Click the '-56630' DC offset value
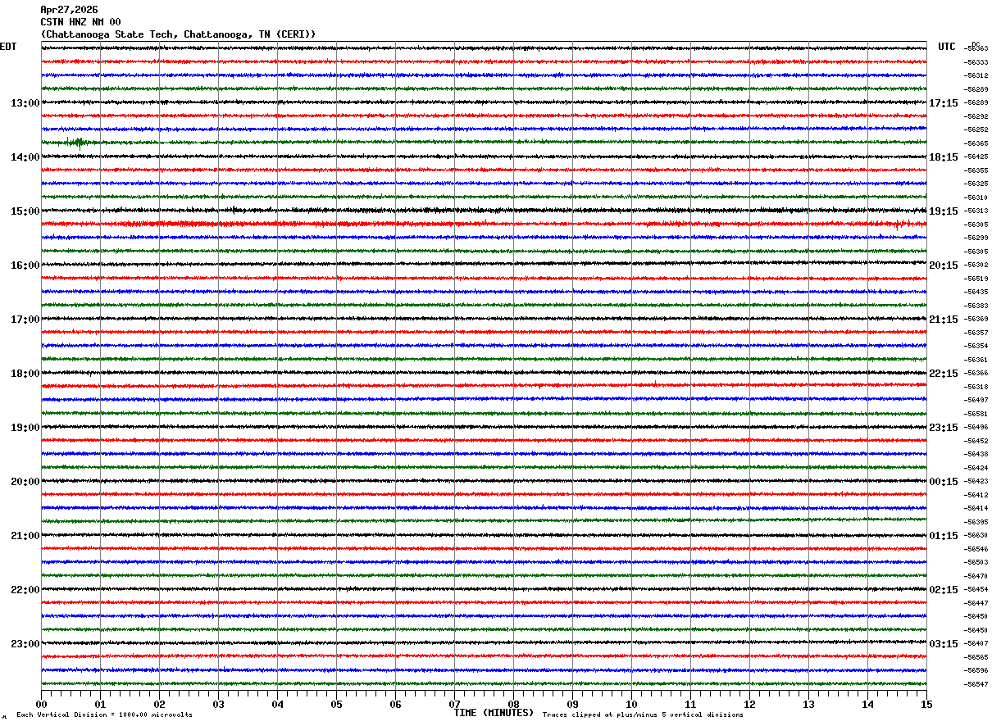 tap(976, 535)
